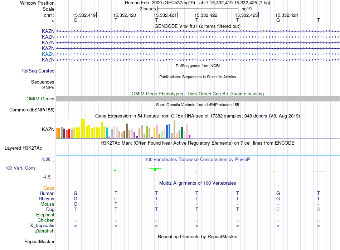Click position label 15,332,419

tap(84, 15)
